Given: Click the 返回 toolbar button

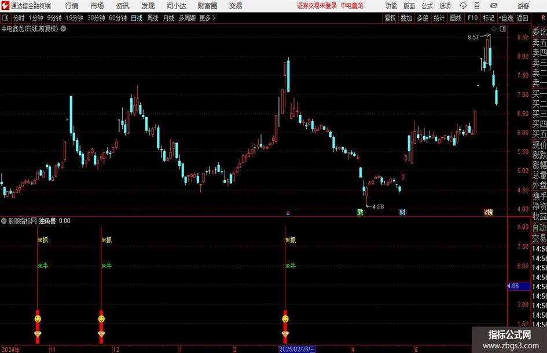Looking at the screenshot, I should pyautogui.click(x=522, y=18).
